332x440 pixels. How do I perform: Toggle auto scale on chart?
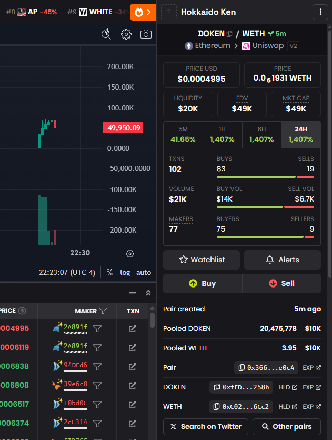coord(144,272)
